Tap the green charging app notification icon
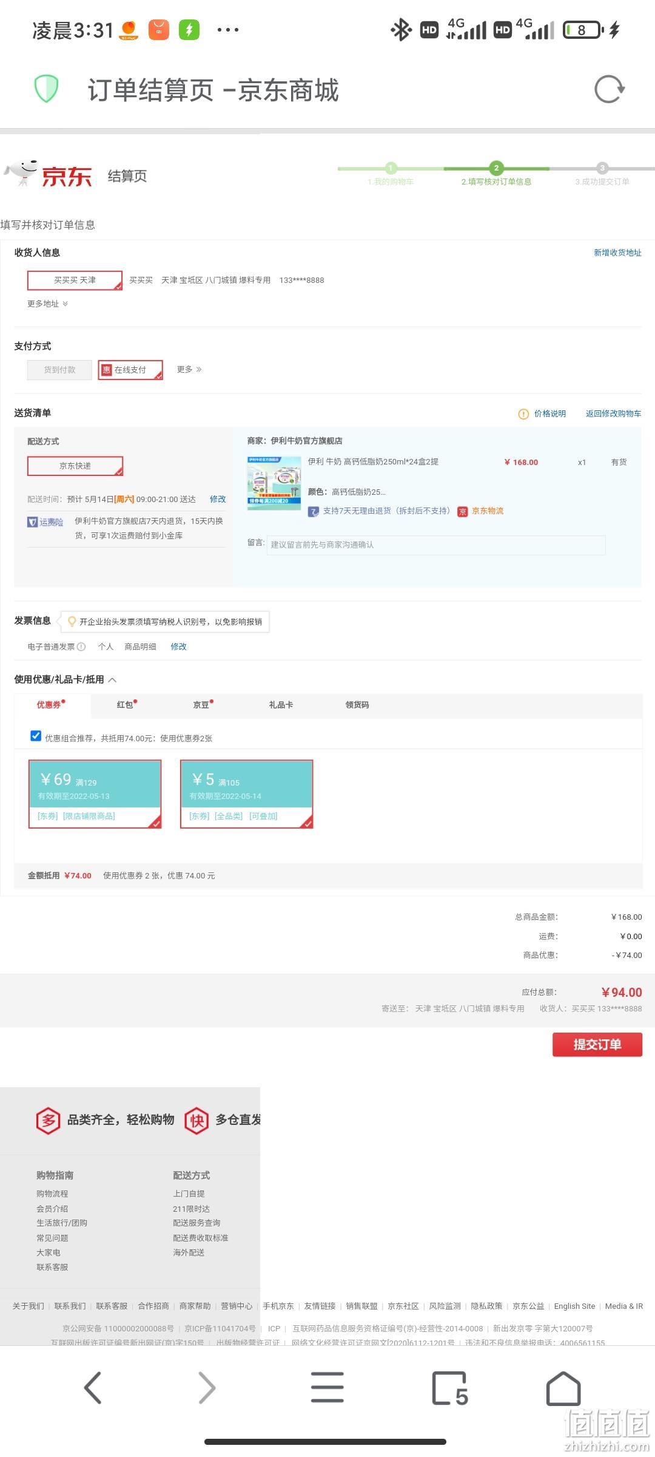Viewport: 655px width, 1457px height. pyautogui.click(x=189, y=30)
